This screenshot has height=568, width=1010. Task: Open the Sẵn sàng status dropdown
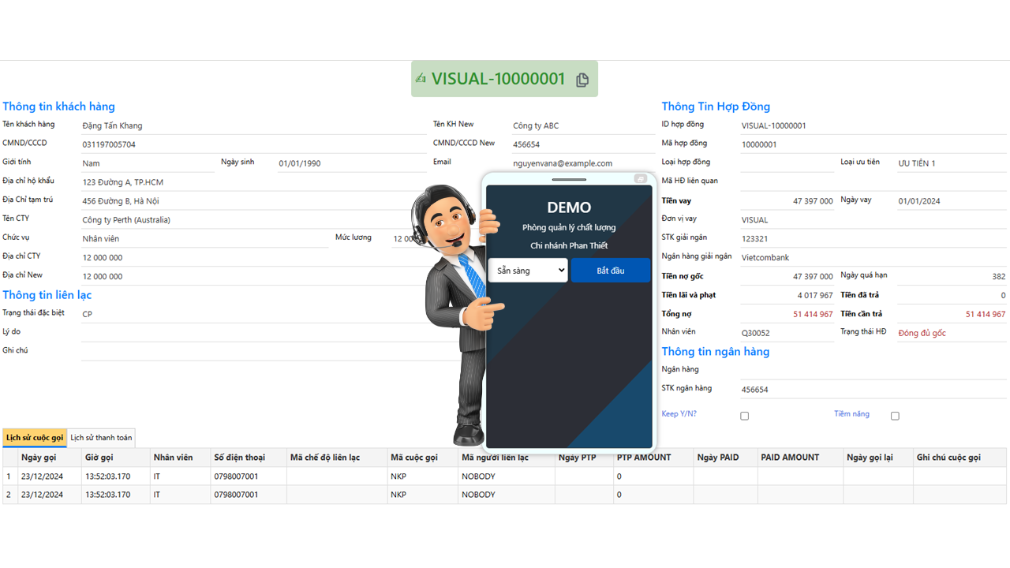pyautogui.click(x=528, y=271)
